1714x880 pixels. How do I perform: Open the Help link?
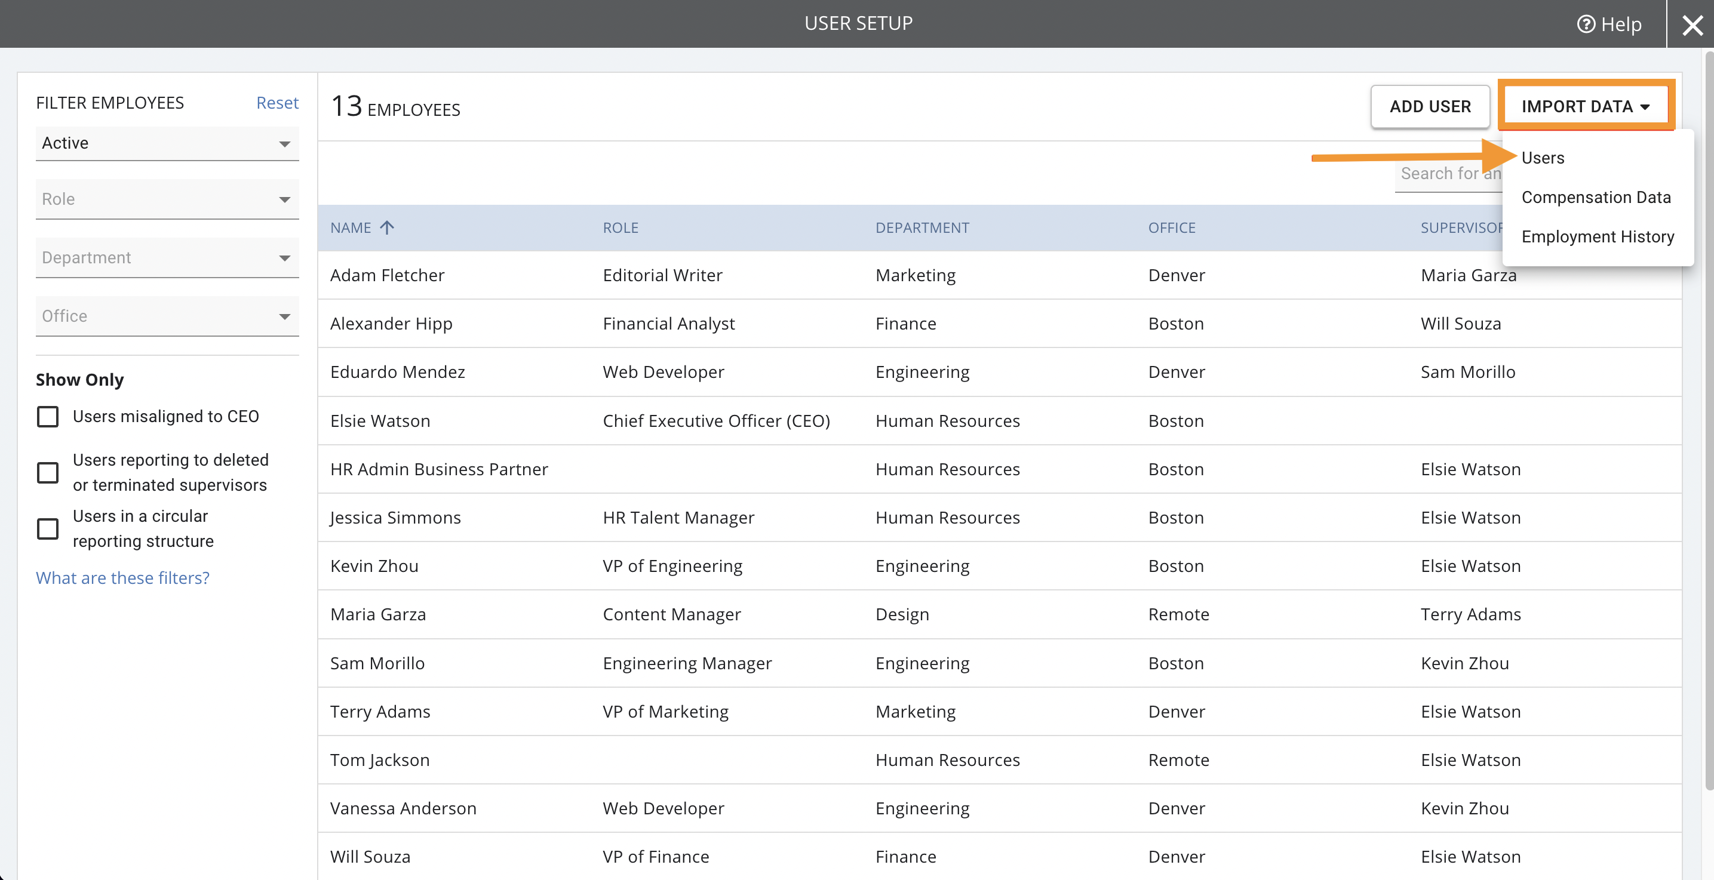(1609, 24)
